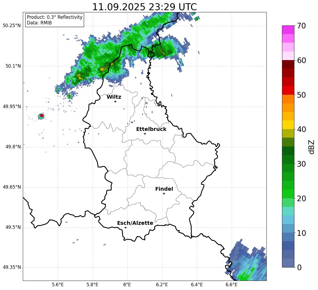Click the Ettelbruck city label

[x=151, y=129]
